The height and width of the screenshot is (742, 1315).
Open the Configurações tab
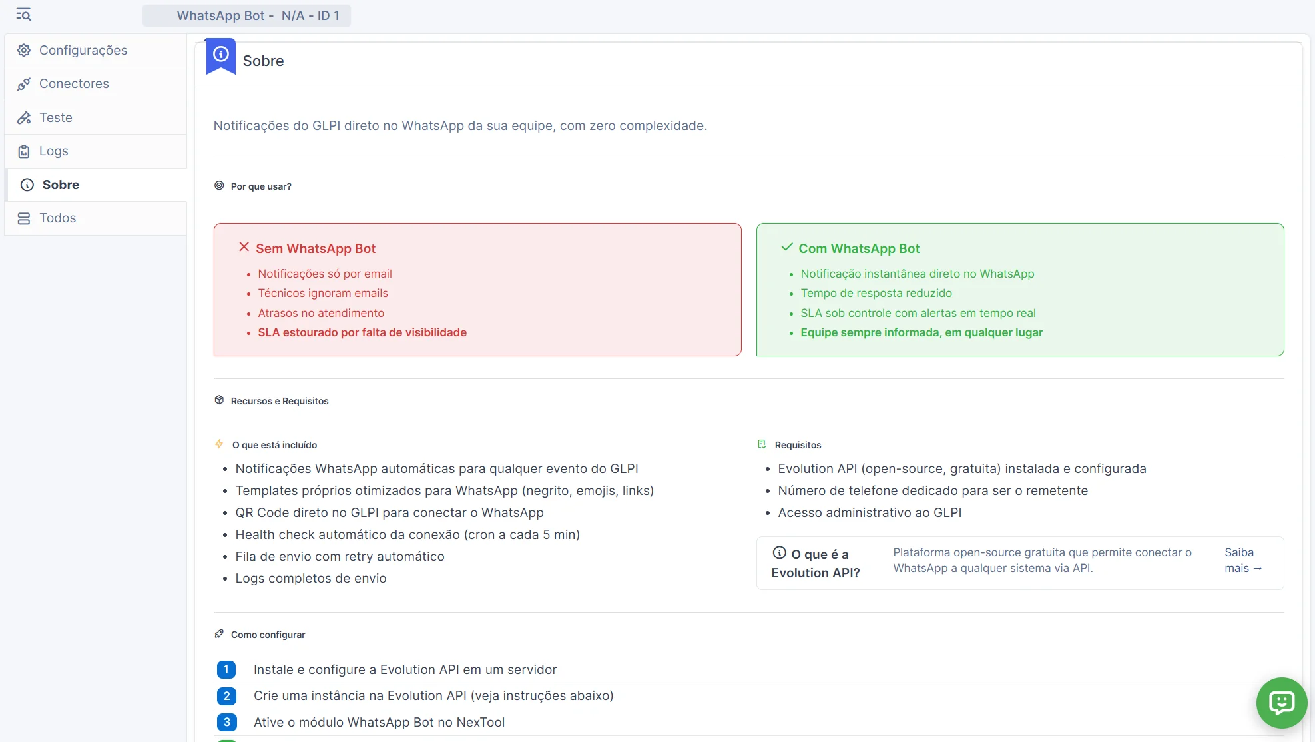[x=95, y=50]
